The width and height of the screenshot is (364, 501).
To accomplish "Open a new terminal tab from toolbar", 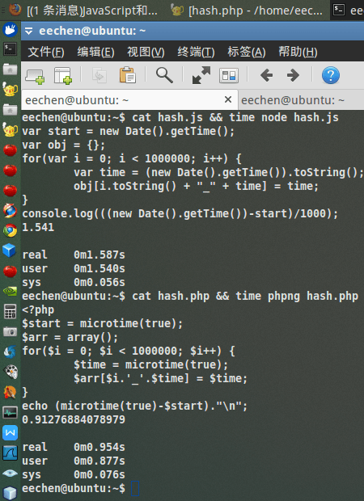I will pyautogui.click(x=35, y=76).
